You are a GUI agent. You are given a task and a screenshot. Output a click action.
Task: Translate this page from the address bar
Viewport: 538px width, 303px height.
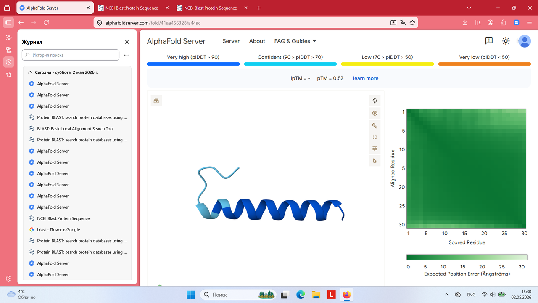[x=403, y=23]
